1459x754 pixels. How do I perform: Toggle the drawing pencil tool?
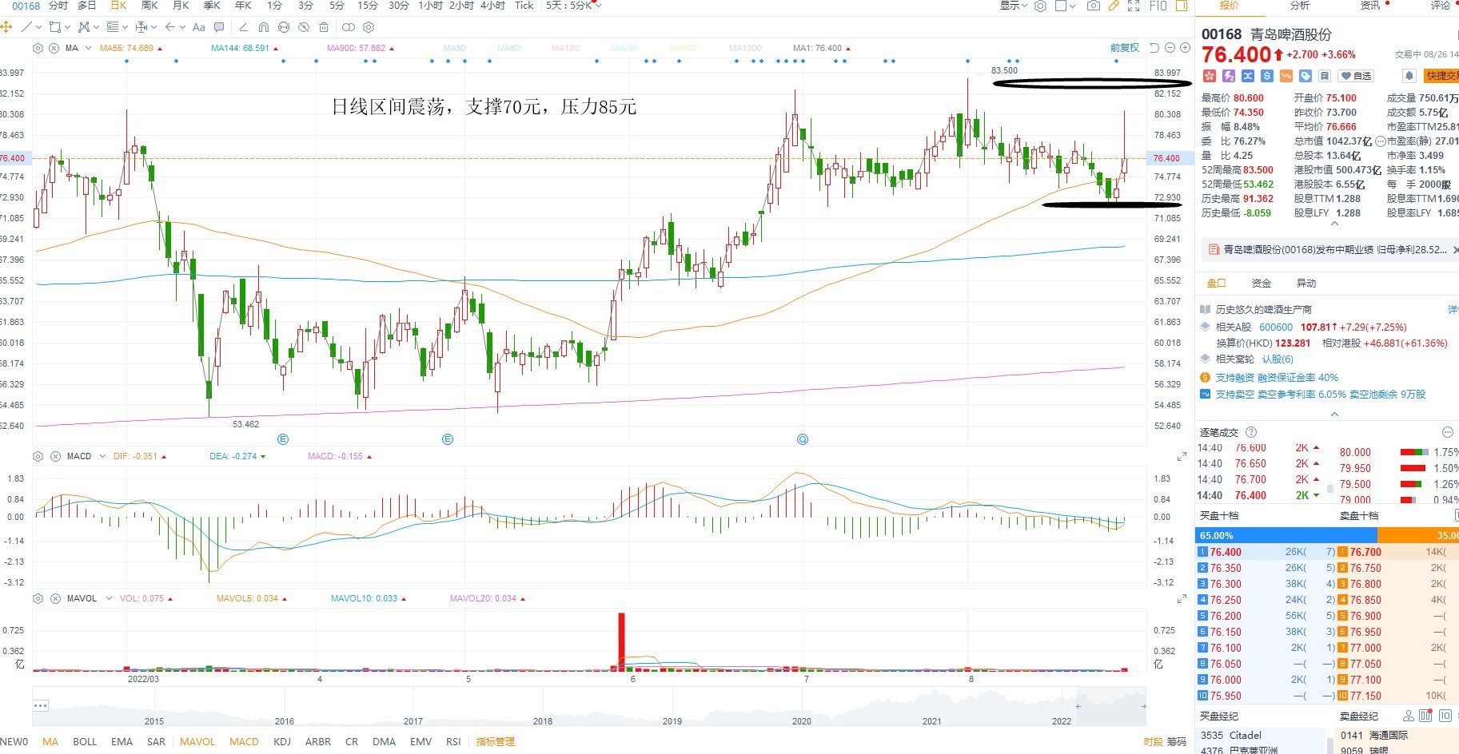1114,6
